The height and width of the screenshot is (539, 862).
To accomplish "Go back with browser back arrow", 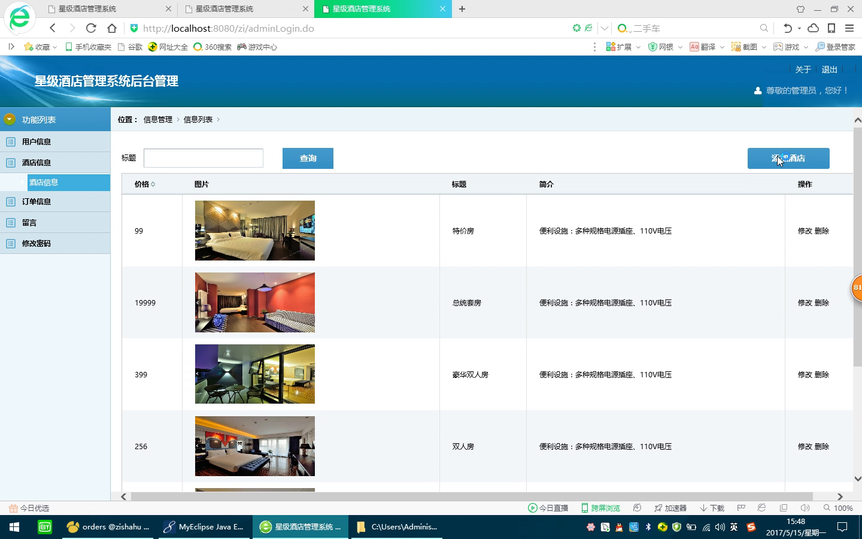I will (x=53, y=28).
